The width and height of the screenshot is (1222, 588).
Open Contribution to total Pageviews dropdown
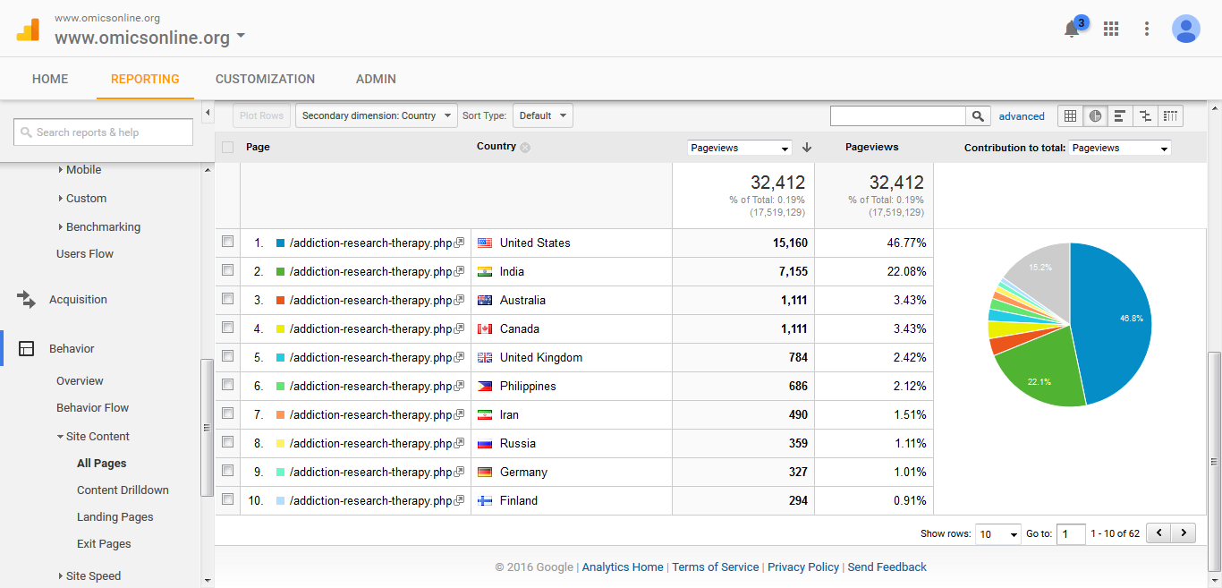click(x=1120, y=149)
